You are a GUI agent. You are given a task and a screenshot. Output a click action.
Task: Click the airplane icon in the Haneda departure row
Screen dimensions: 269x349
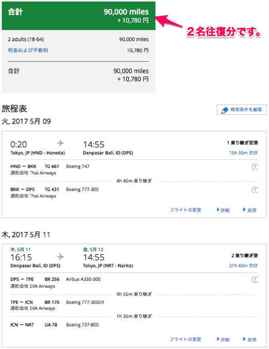pos(60,143)
